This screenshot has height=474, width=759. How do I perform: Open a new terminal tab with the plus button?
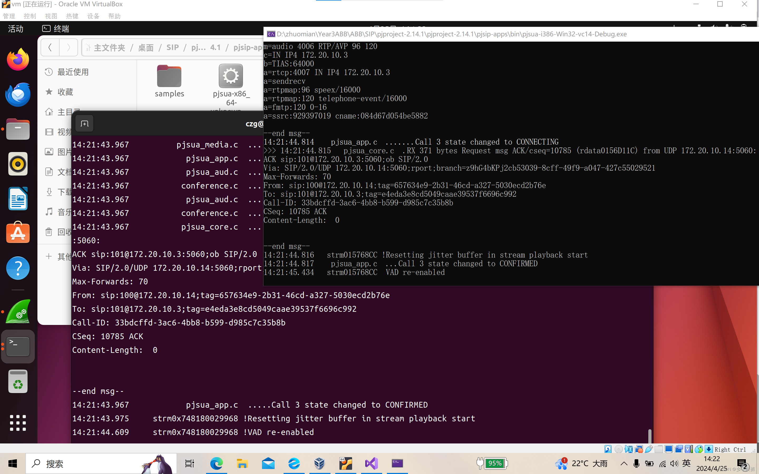pyautogui.click(x=84, y=123)
